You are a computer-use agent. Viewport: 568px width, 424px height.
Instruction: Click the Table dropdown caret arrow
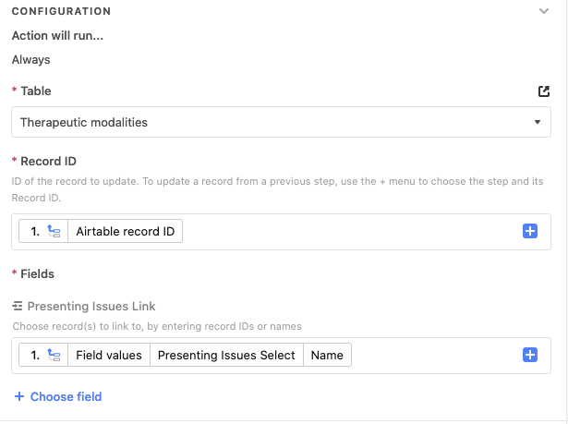point(538,122)
